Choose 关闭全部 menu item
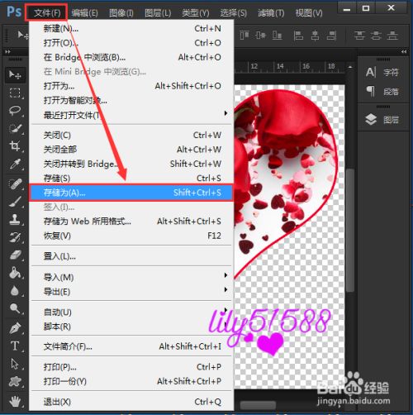This screenshot has height=415, width=413. point(131,150)
